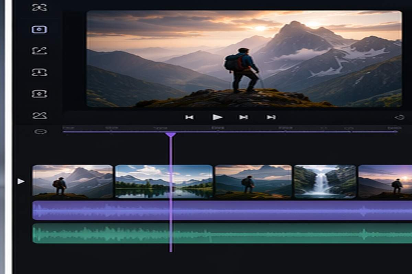The image size is (412, 274).
Task: Select the waterfall clip in the video track
Action: coord(325,182)
